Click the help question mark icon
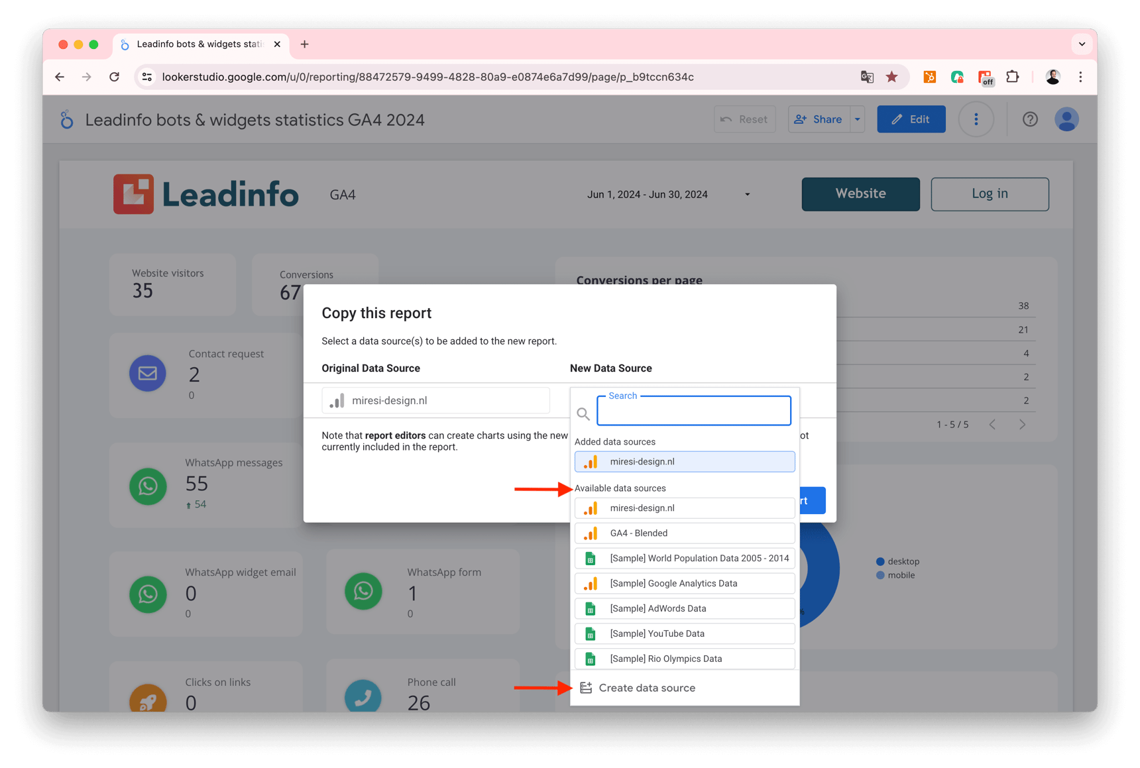This screenshot has height=768, width=1140. [x=1030, y=119]
